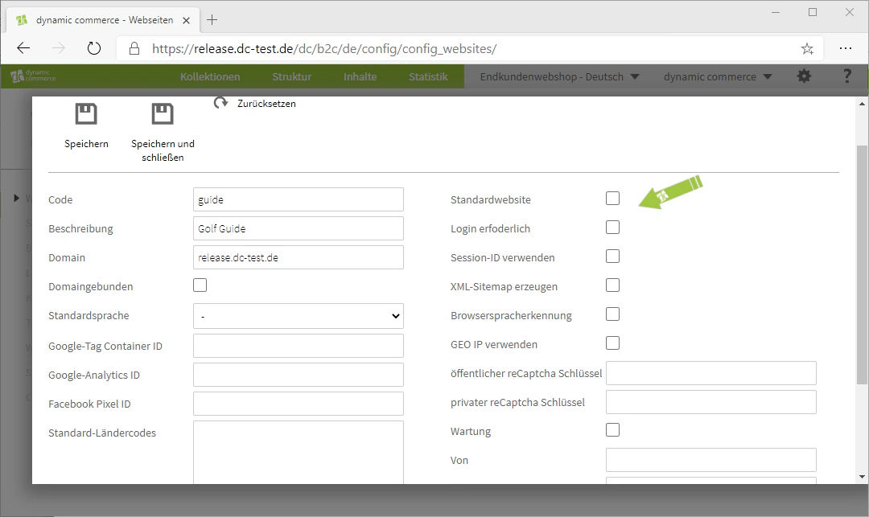The image size is (869, 517).
Task: Open the browser three-dot menu
Action: tap(845, 49)
